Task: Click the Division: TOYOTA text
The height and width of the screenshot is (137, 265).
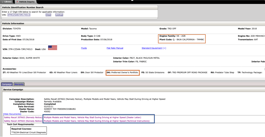Action: [x=12, y=29]
